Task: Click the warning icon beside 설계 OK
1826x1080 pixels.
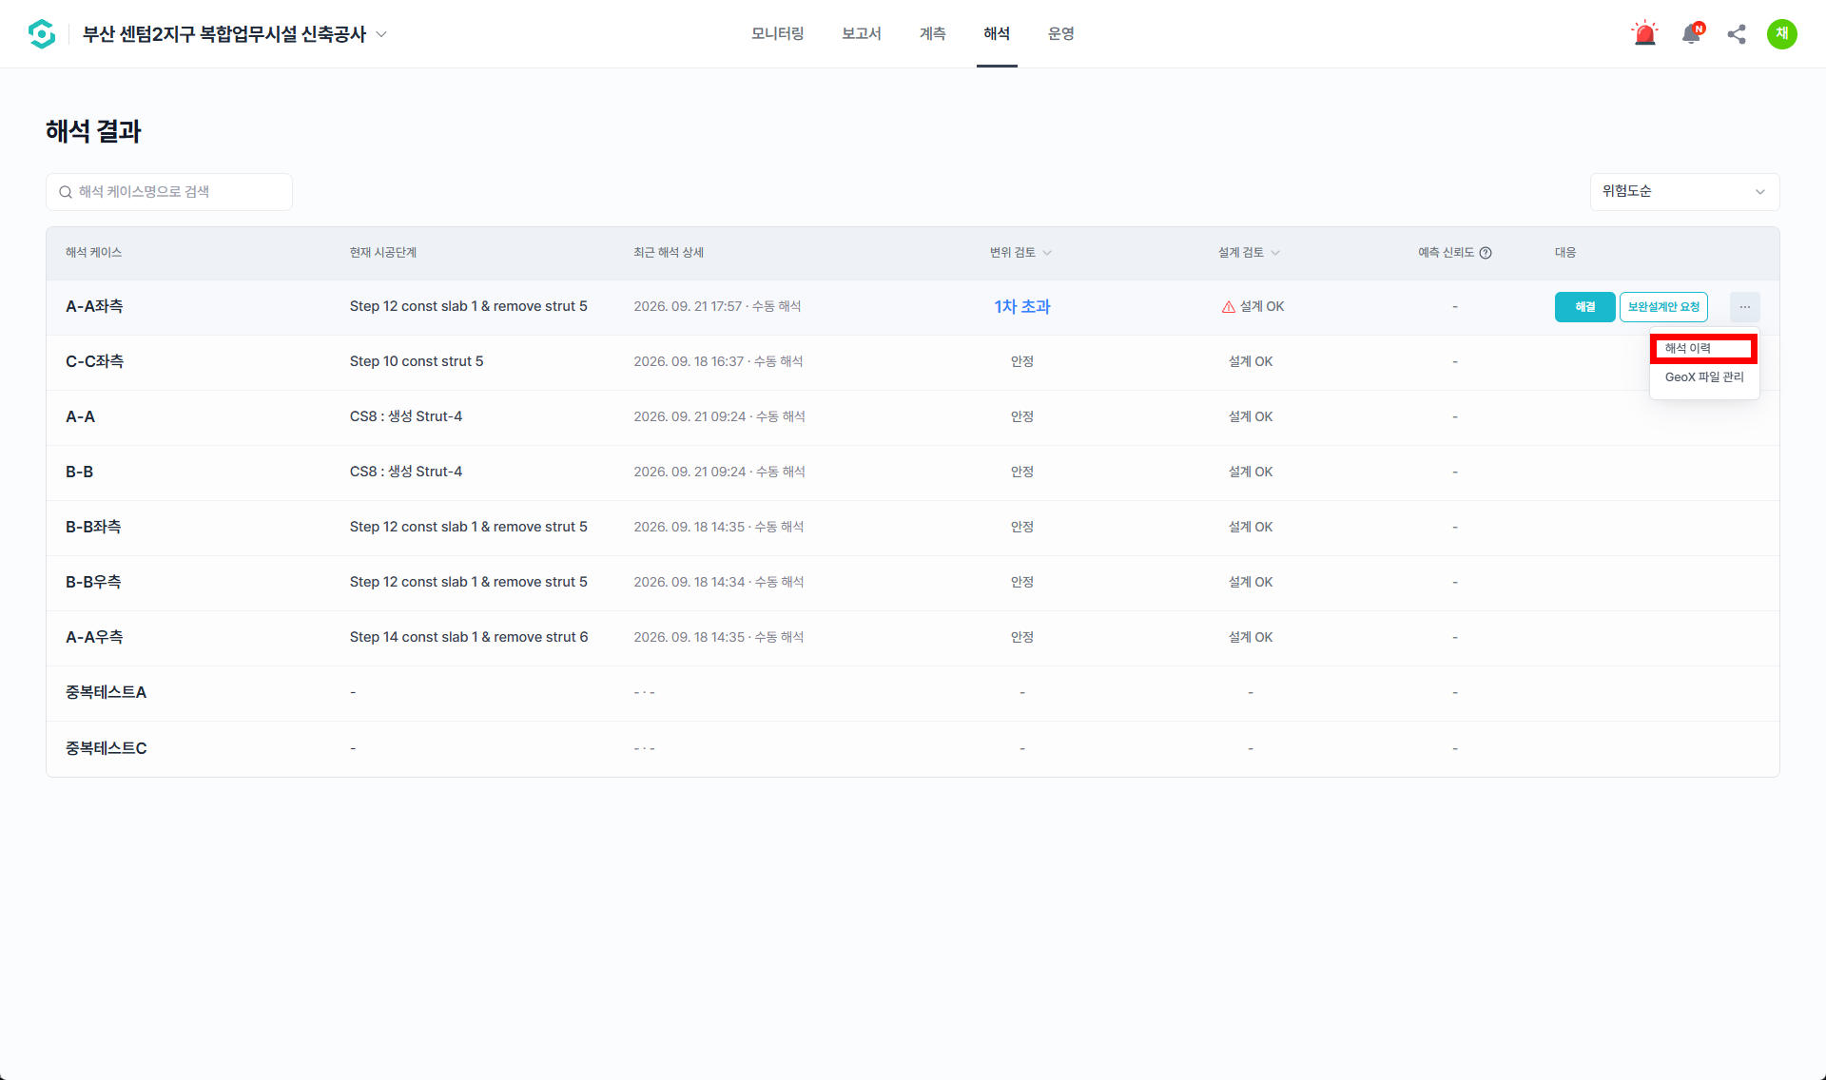Action: 1229,307
